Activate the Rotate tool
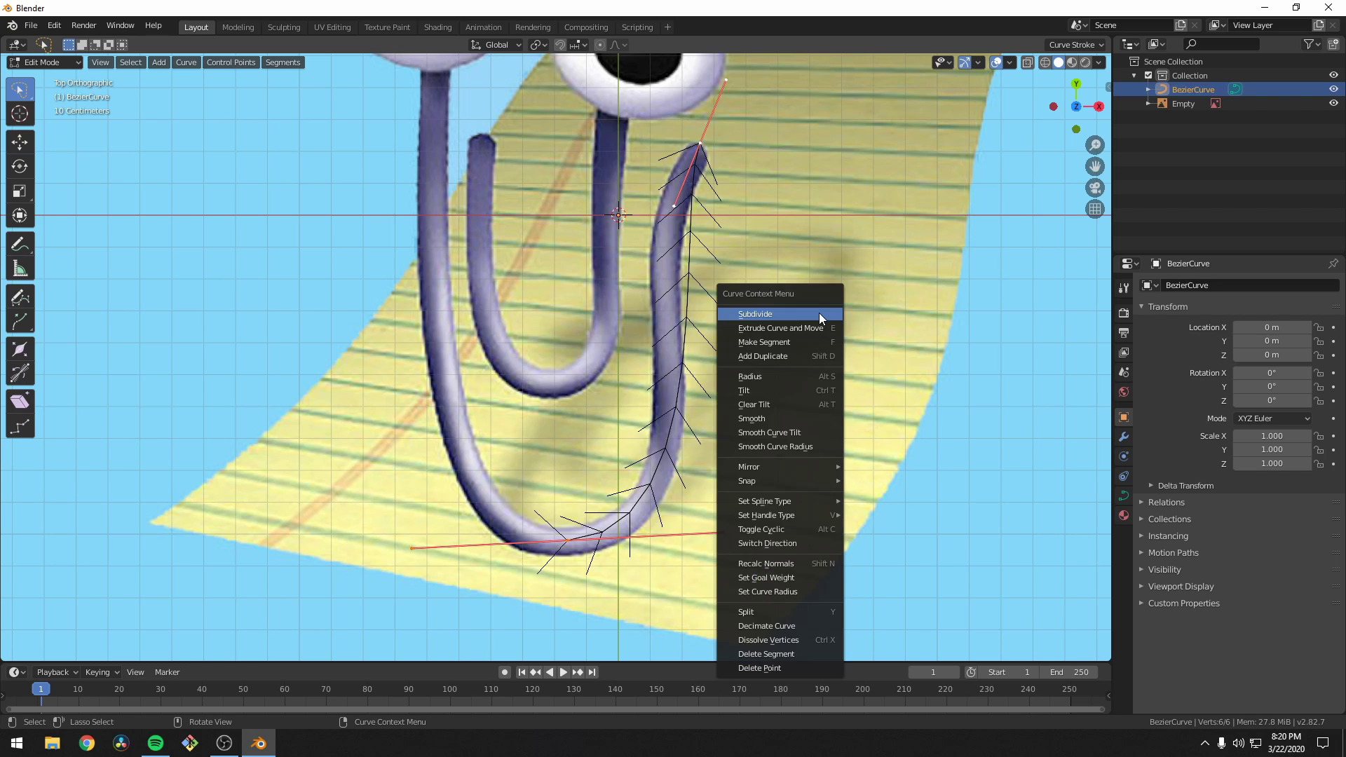This screenshot has height=757, width=1346. click(20, 166)
